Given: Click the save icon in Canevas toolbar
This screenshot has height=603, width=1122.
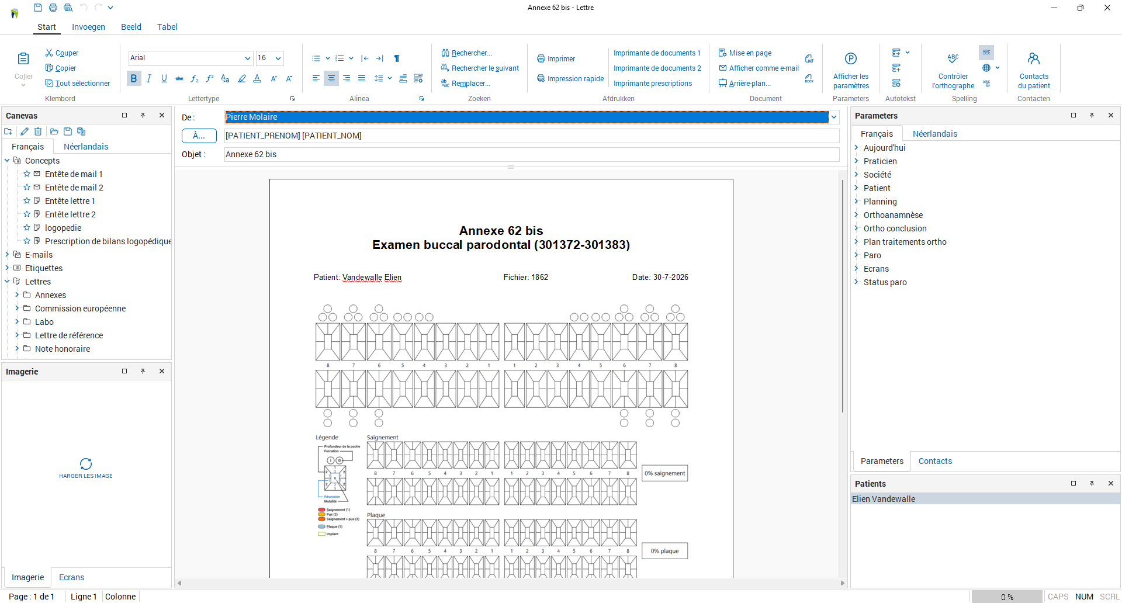Looking at the screenshot, I should pyautogui.click(x=68, y=131).
